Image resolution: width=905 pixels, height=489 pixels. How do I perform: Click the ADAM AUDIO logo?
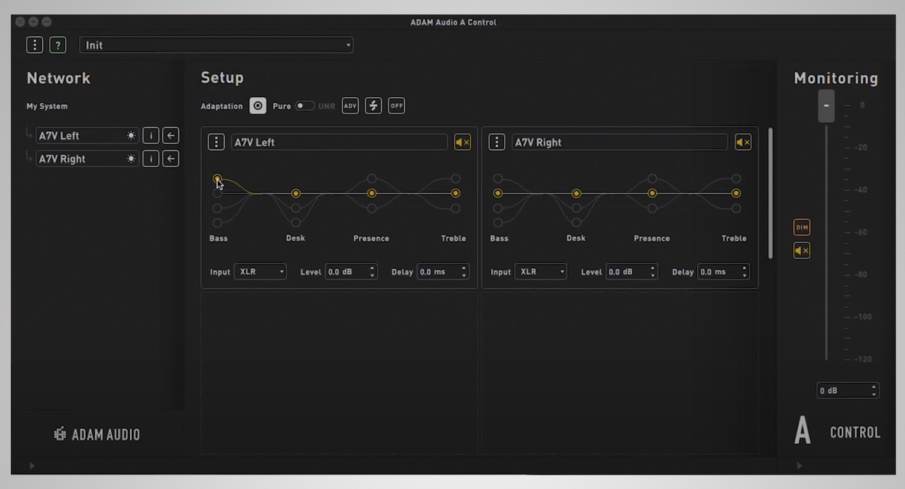point(97,434)
